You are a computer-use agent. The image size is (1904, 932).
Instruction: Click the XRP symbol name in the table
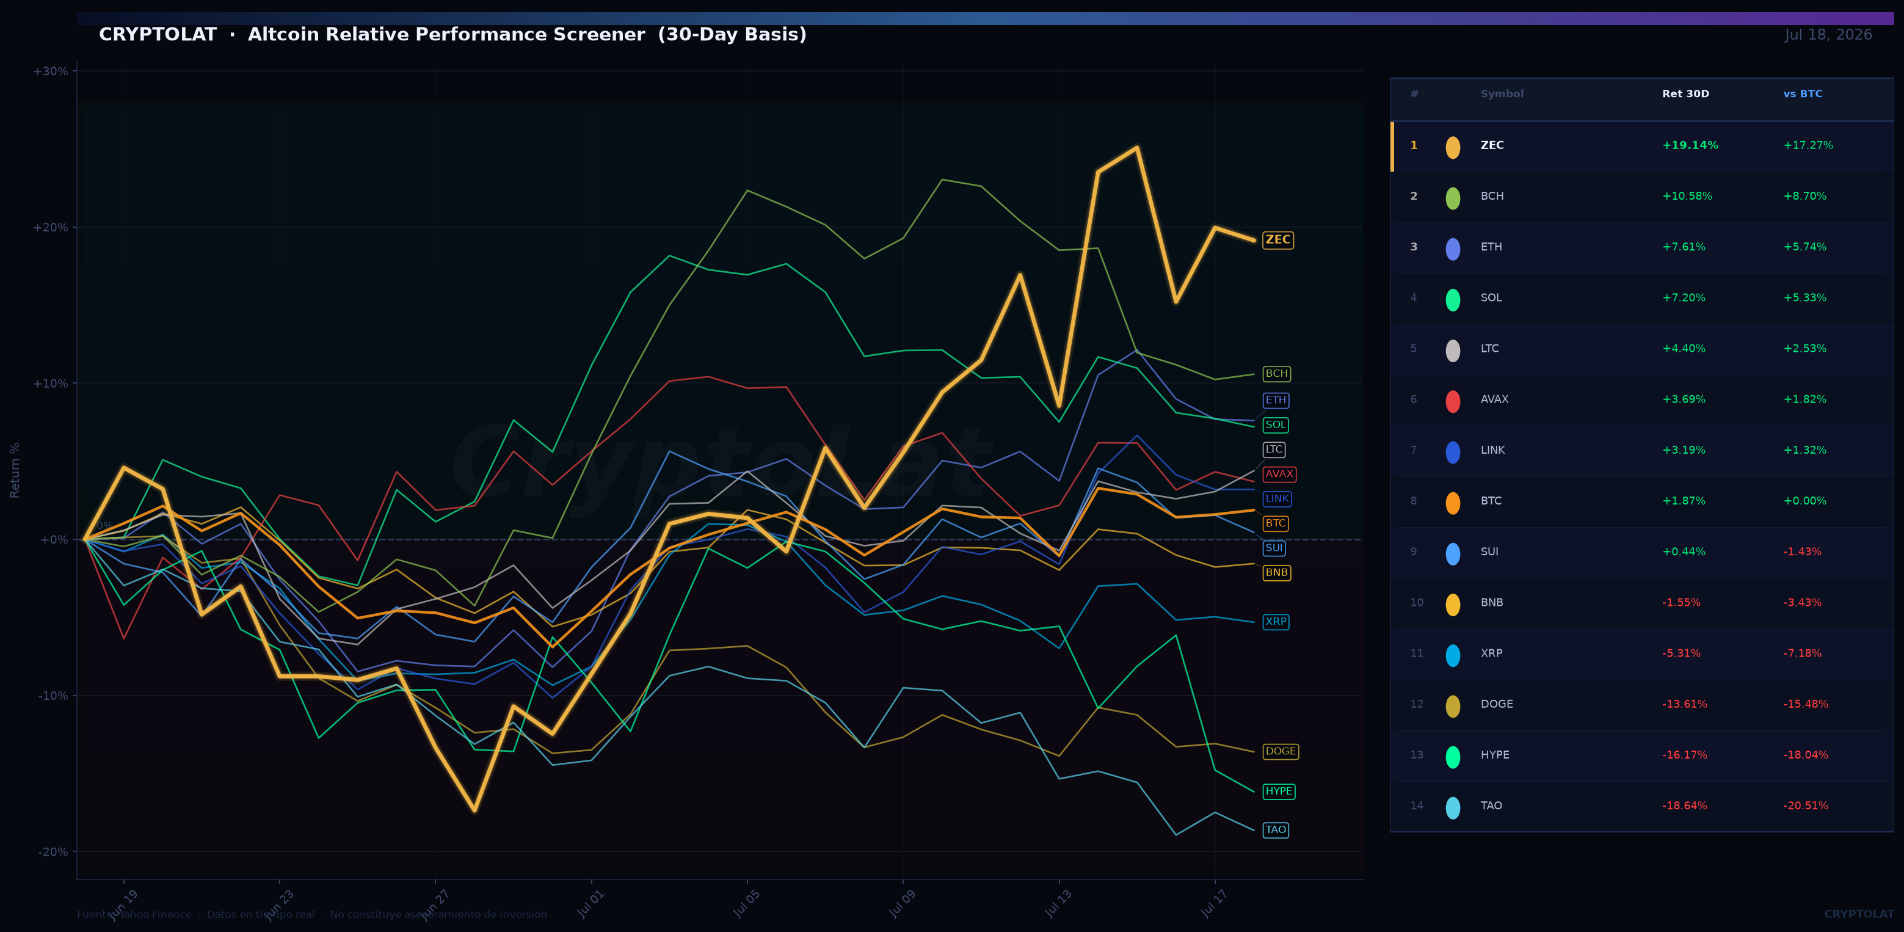click(1491, 653)
